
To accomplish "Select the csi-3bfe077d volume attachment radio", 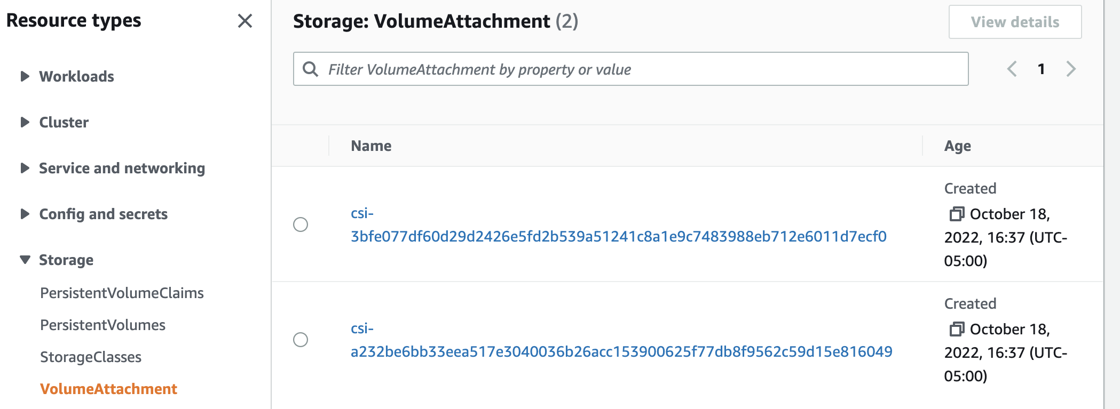I will [x=301, y=224].
